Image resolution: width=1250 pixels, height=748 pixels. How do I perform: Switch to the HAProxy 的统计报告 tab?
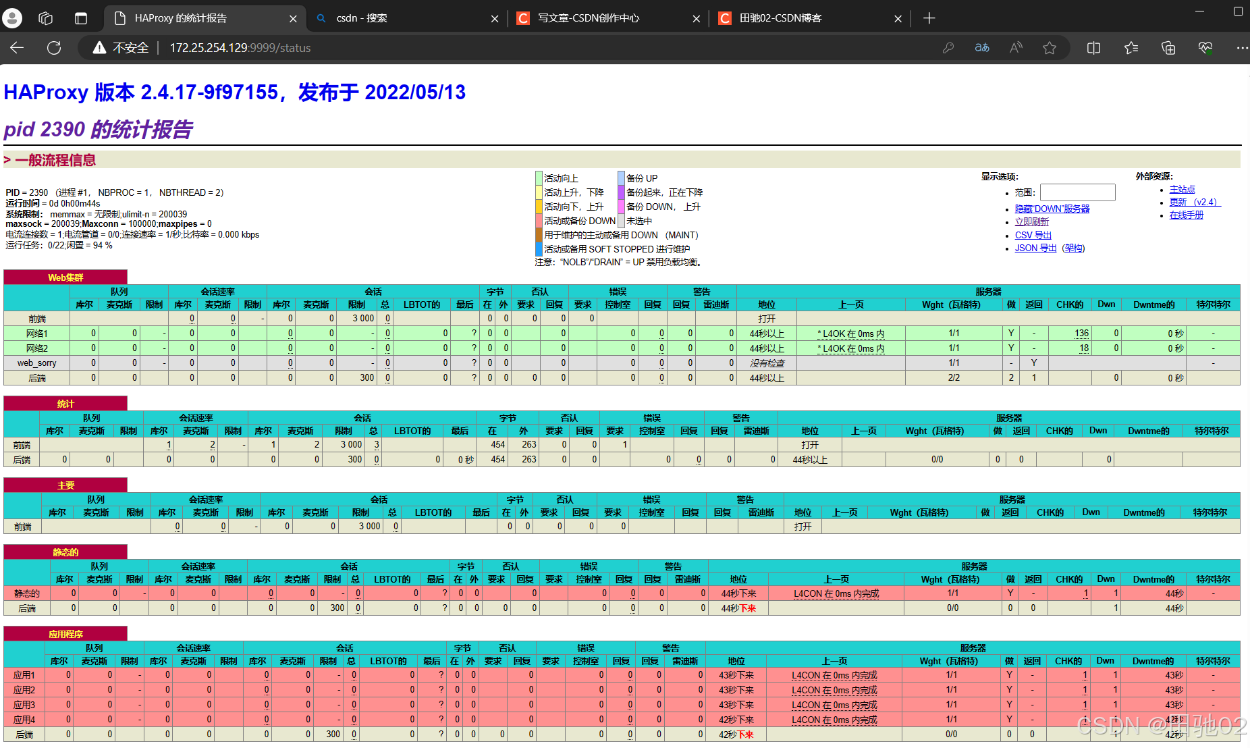pos(205,18)
